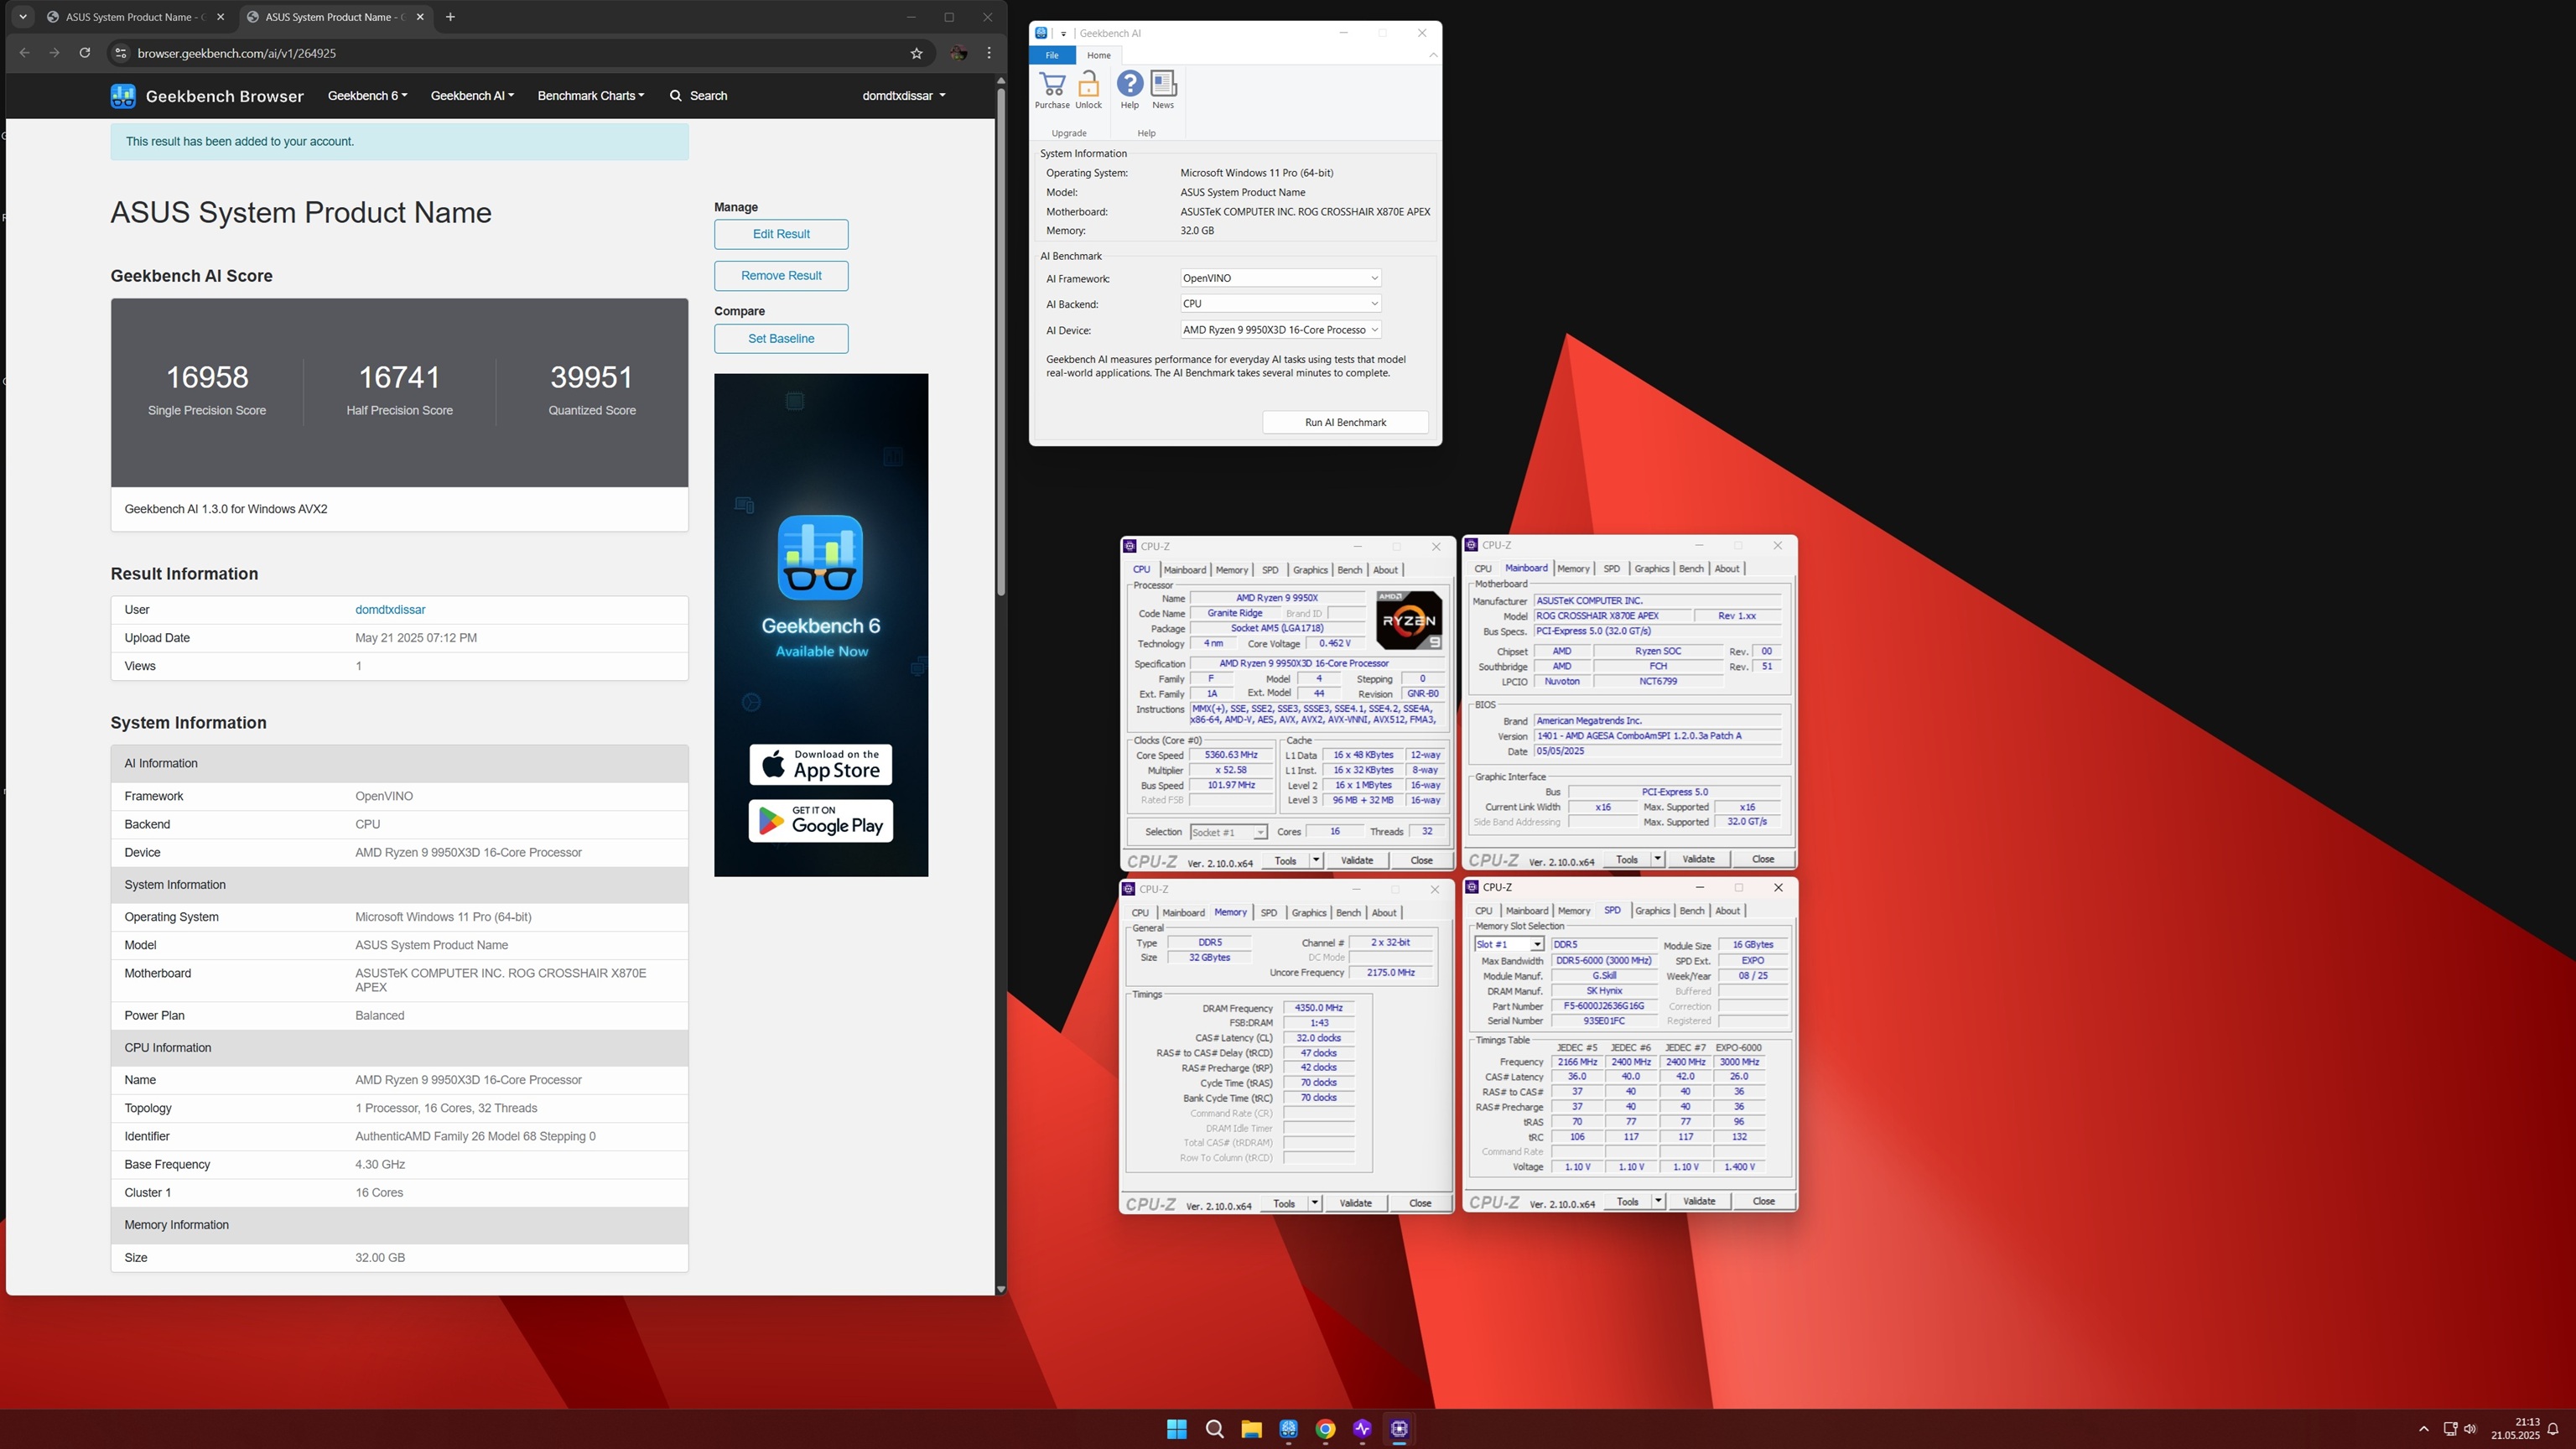Go back in the browser
The height and width of the screenshot is (1449, 2576).
(x=24, y=53)
